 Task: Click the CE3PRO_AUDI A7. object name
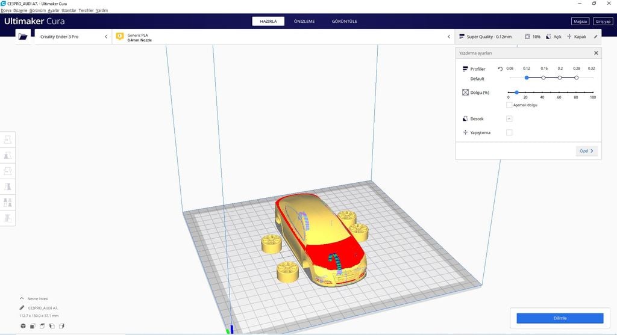coord(43,308)
